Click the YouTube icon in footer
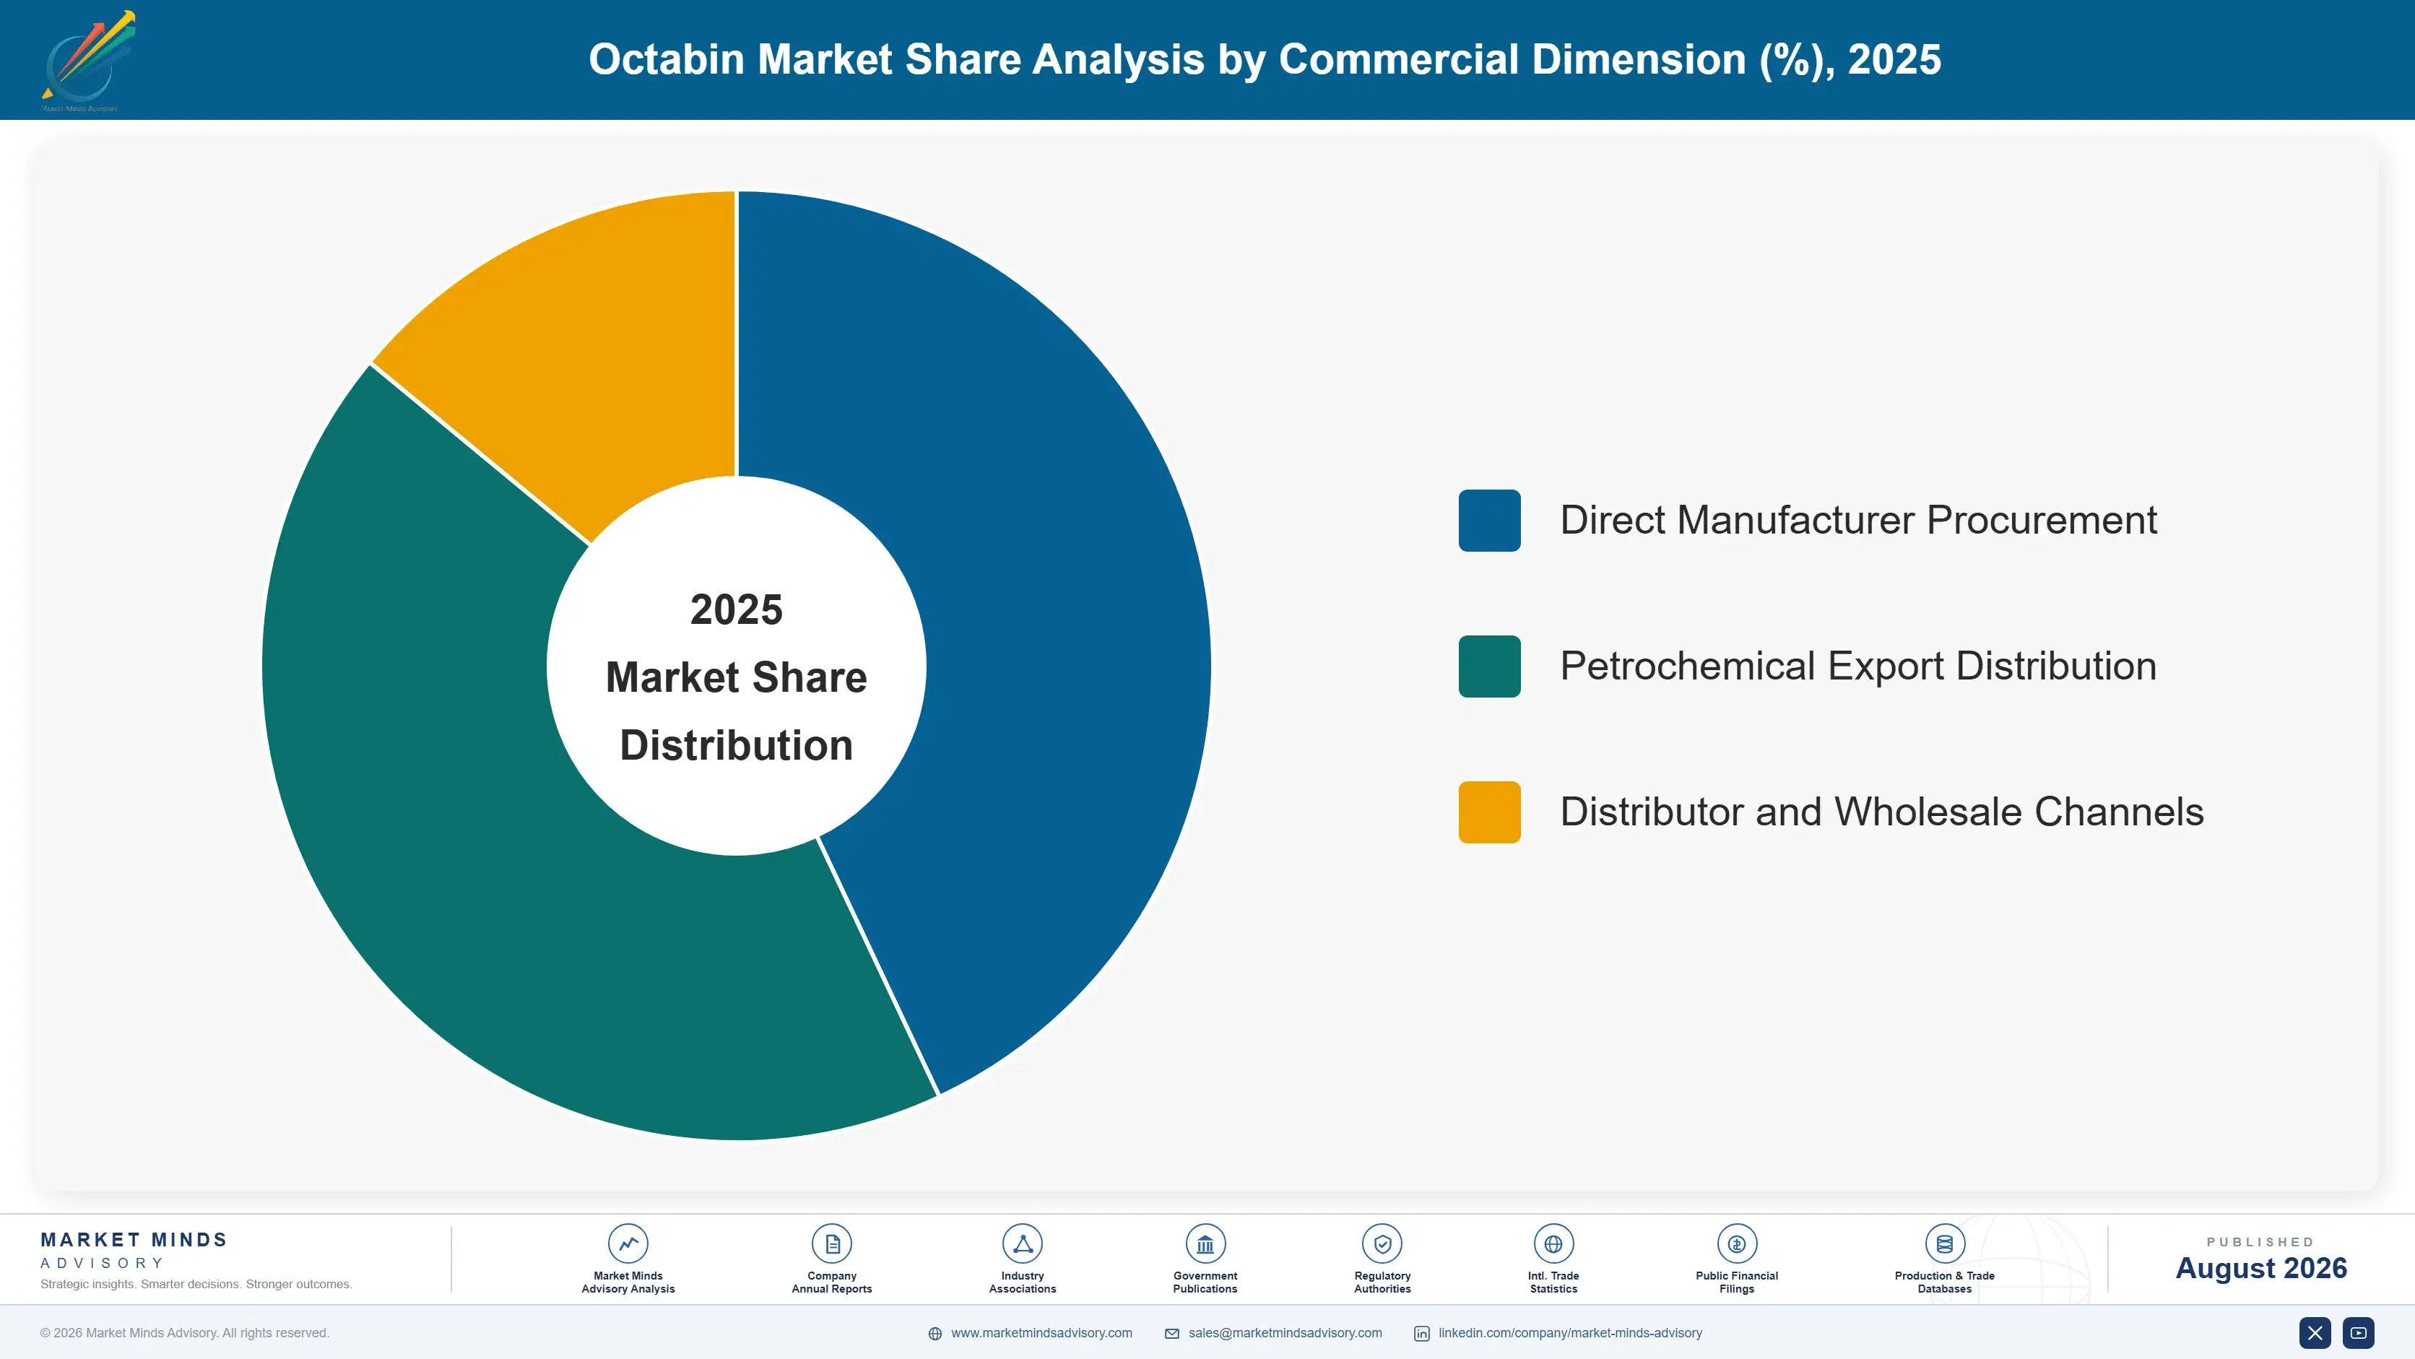 [2359, 1333]
